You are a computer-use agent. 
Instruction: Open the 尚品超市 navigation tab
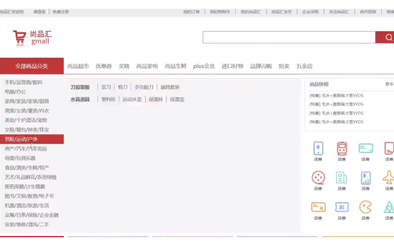tap(78, 66)
